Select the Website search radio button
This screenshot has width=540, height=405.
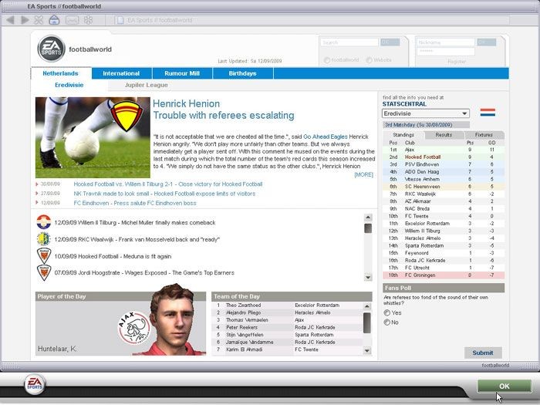tap(370, 60)
